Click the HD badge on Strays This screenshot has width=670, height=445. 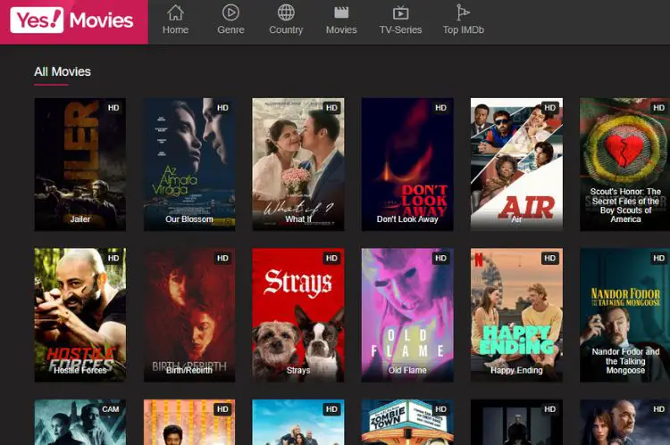331,258
